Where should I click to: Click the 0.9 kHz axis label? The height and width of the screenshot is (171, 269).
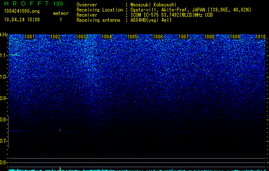point(3,98)
